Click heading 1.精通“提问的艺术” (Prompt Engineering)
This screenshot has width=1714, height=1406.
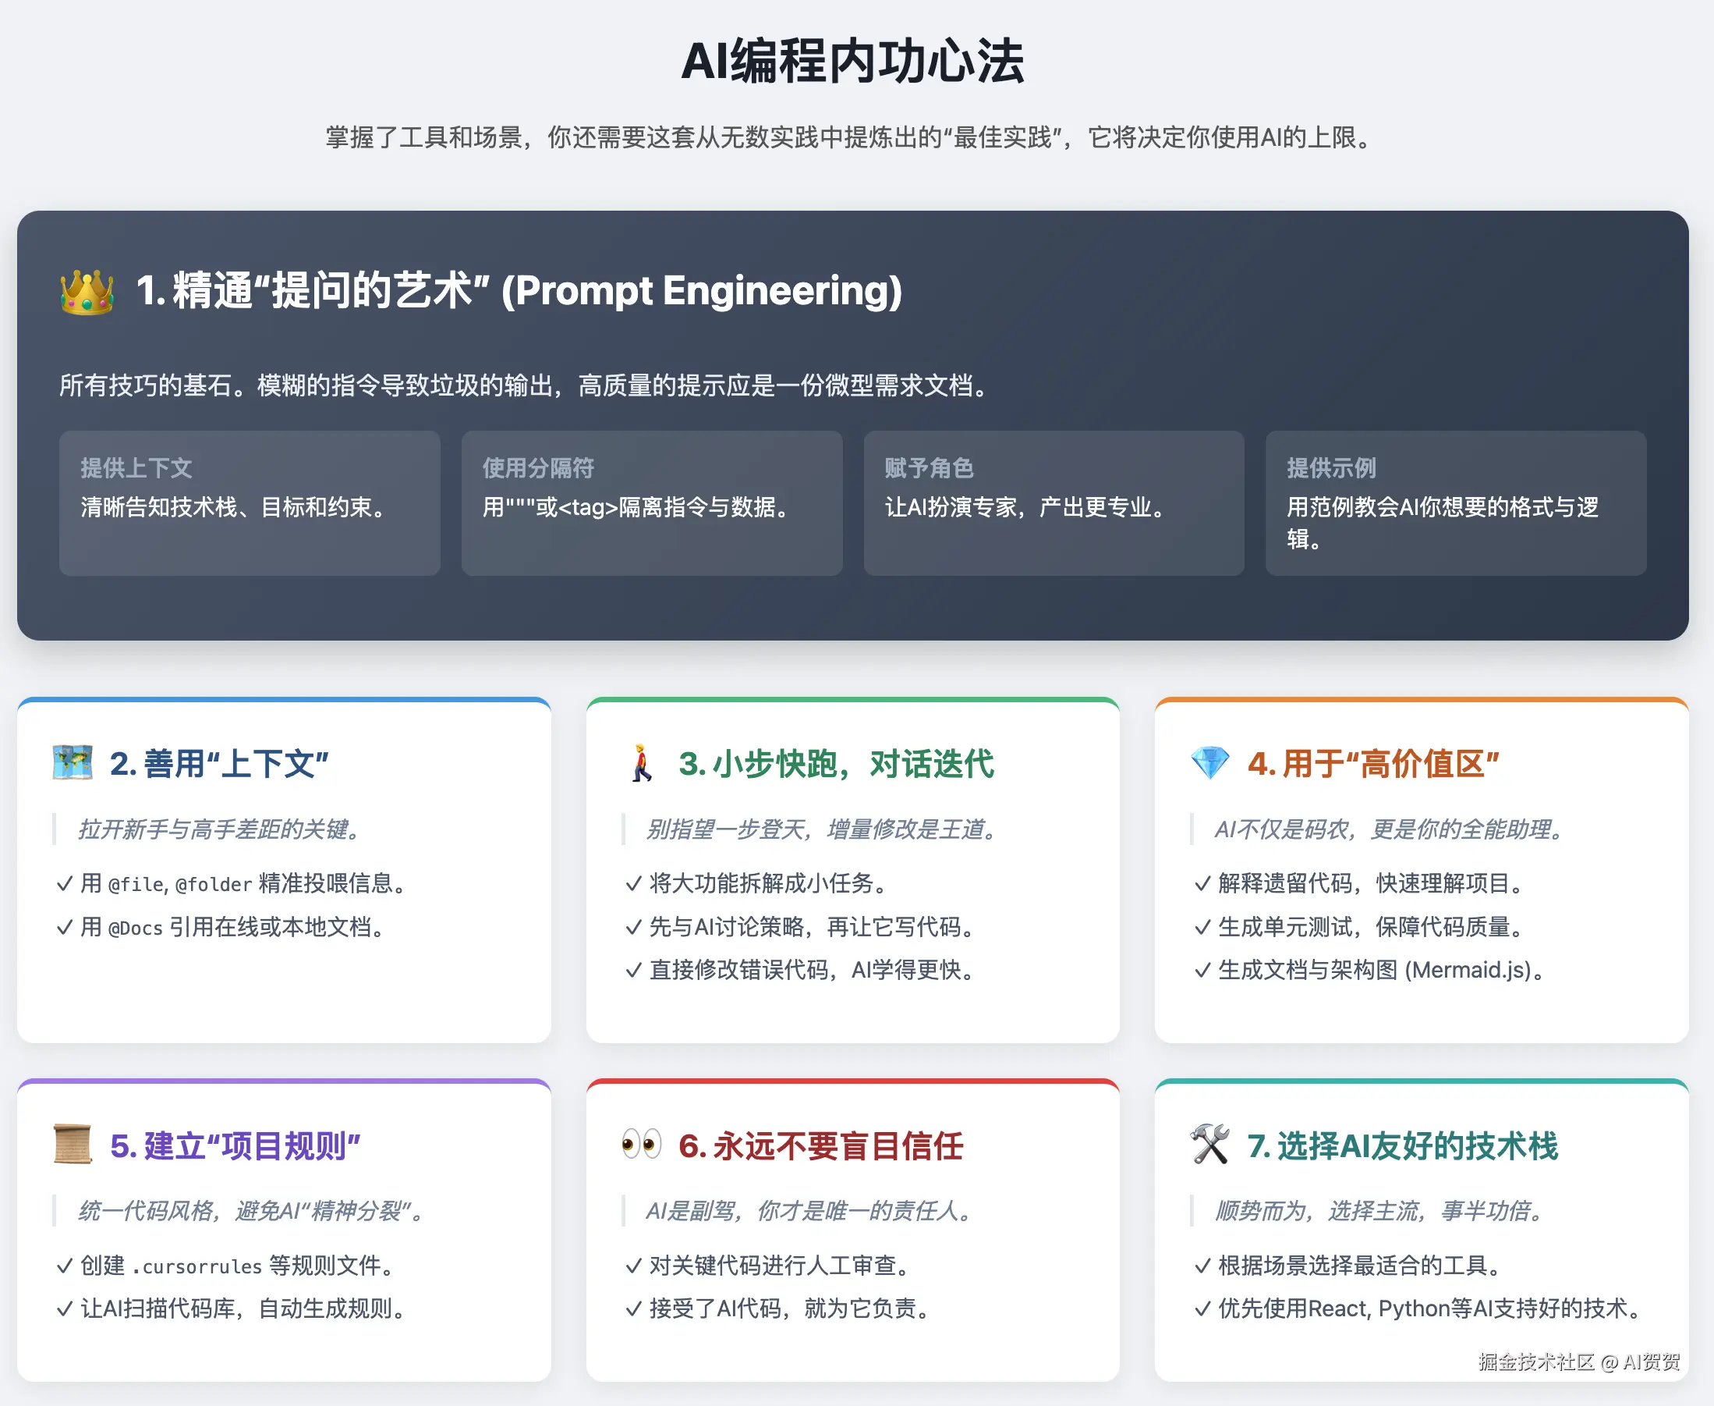[518, 291]
